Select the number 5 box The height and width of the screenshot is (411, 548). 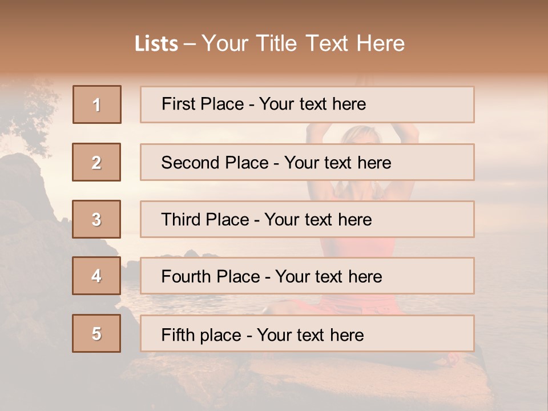(x=96, y=333)
